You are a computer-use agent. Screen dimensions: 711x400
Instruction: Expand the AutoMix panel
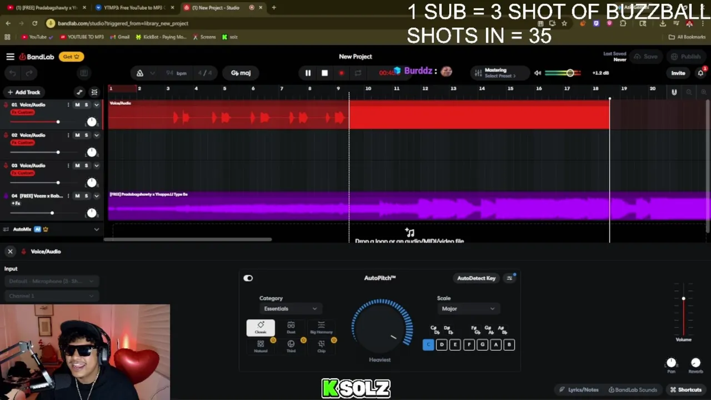[x=96, y=229]
